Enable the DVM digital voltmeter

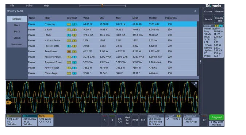[x=135, y=120]
